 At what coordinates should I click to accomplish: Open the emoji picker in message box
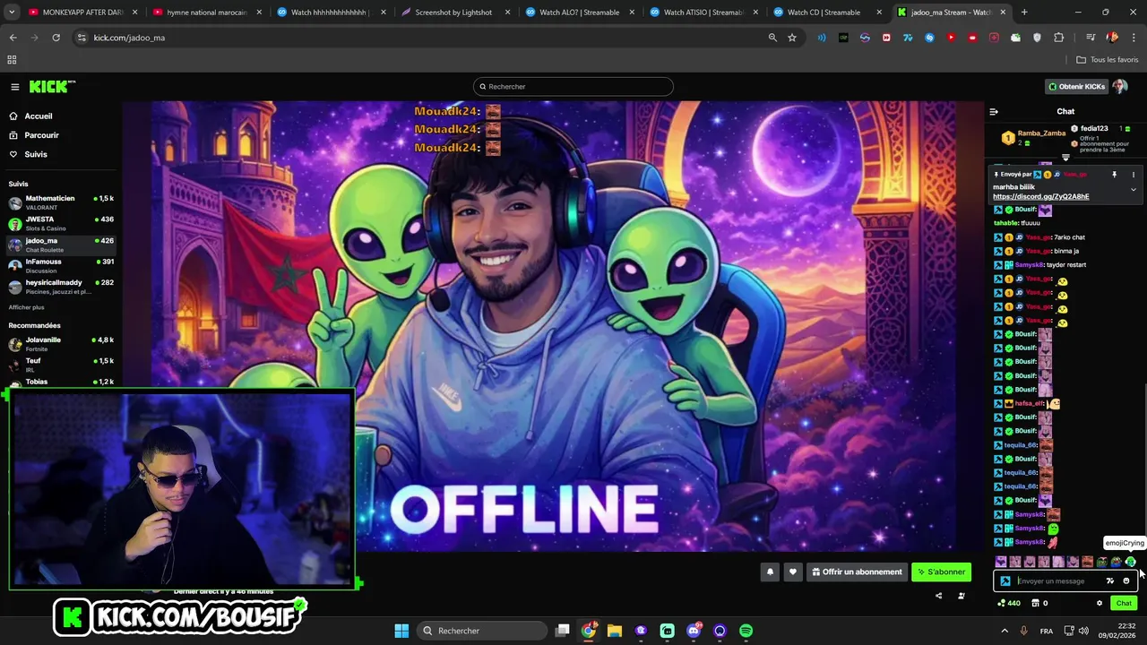pos(1126,580)
